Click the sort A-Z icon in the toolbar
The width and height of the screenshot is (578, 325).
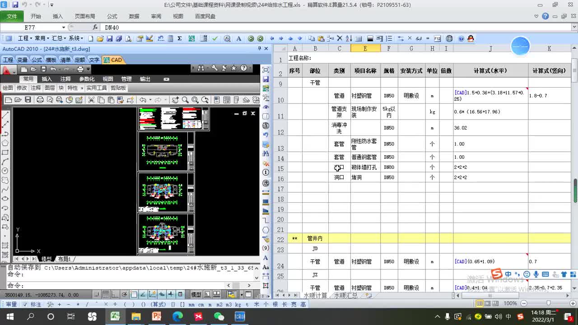coord(349,39)
